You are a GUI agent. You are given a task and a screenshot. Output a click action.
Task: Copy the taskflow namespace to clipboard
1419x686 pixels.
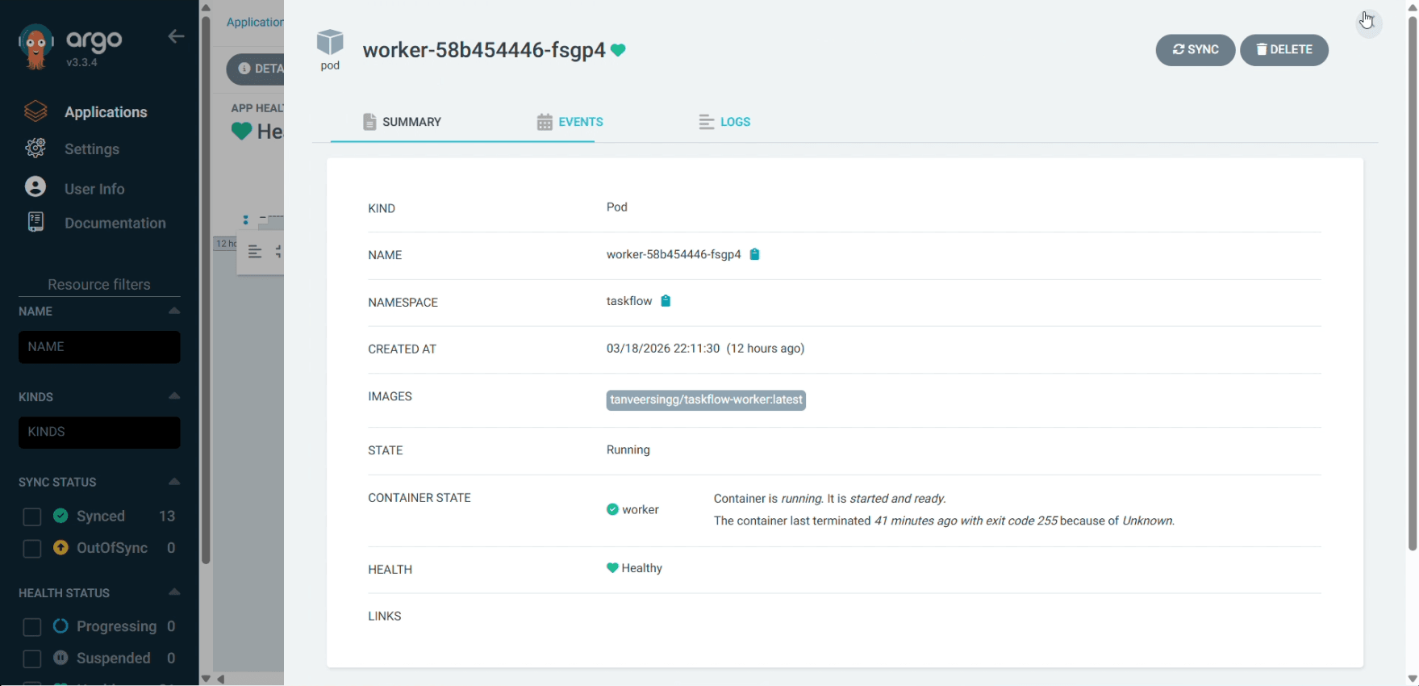(666, 301)
